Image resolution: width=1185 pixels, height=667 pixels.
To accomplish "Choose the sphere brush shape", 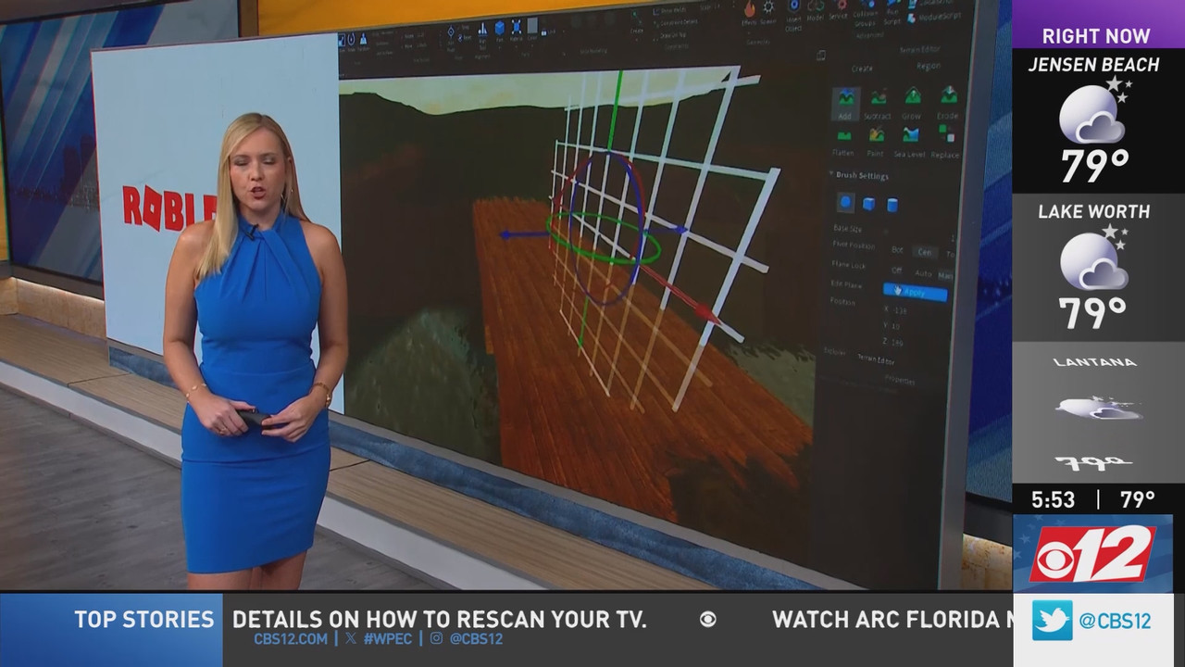I will (846, 202).
